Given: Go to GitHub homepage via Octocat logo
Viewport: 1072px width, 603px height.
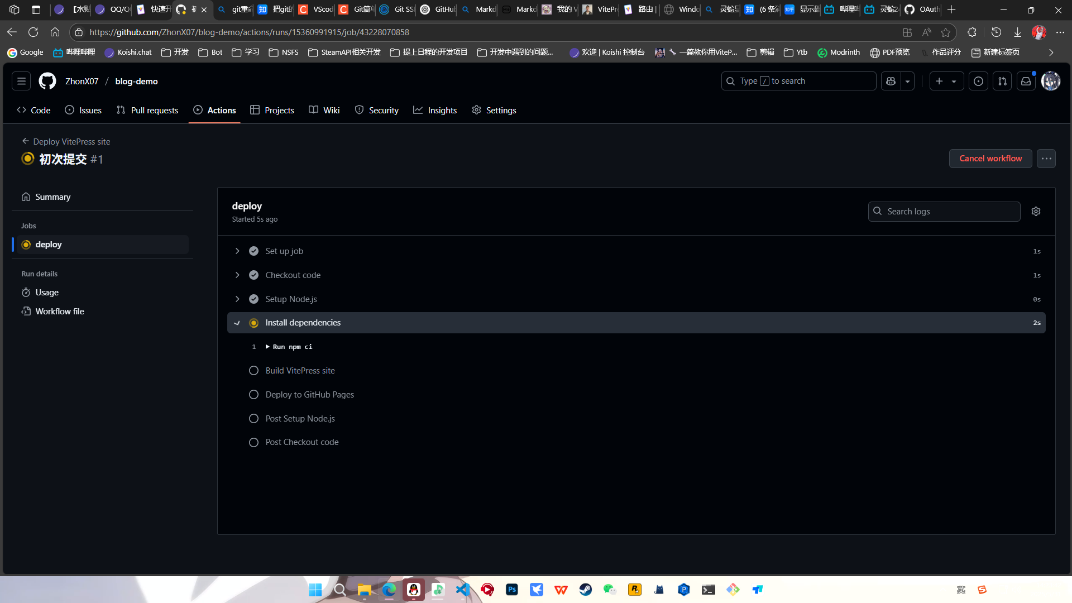Looking at the screenshot, I should pyautogui.click(x=47, y=81).
